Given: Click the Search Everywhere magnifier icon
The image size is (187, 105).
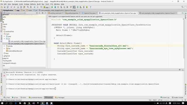Looking at the screenshot, I should coord(182,7).
